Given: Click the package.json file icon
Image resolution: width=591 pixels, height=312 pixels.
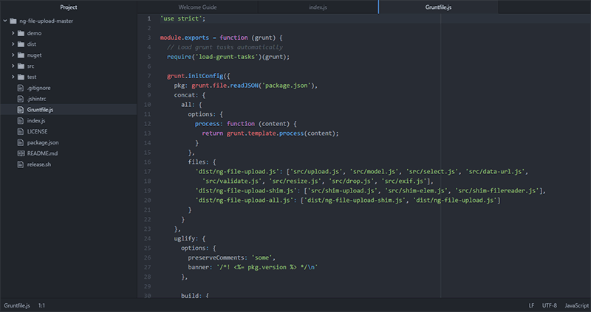Looking at the screenshot, I should (x=21, y=142).
